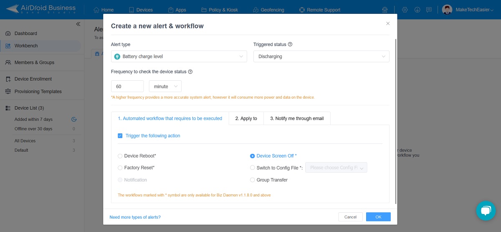Click help icon beside Frequency to check
This screenshot has height=232, width=501.
click(190, 71)
